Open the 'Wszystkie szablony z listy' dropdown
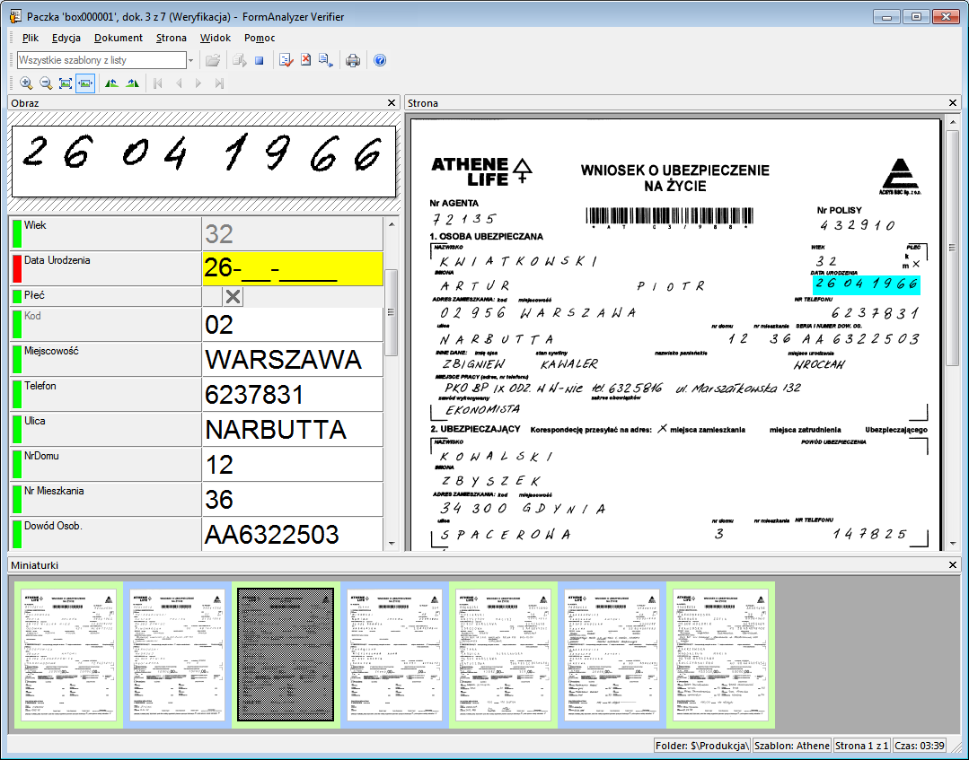The width and height of the screenshot is (969, 760). (190, 60)
